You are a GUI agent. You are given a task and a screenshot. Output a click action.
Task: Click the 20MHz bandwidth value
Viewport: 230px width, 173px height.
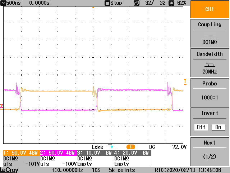click(210, 72)
